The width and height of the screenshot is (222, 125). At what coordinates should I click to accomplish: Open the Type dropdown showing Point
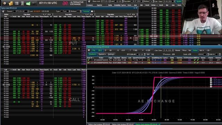66,11
